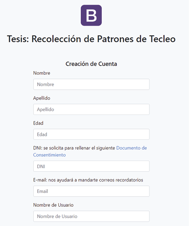The image size is (189, 226).
Task: Click the 'Creación de Cuenta' heading
Action: 91,64
